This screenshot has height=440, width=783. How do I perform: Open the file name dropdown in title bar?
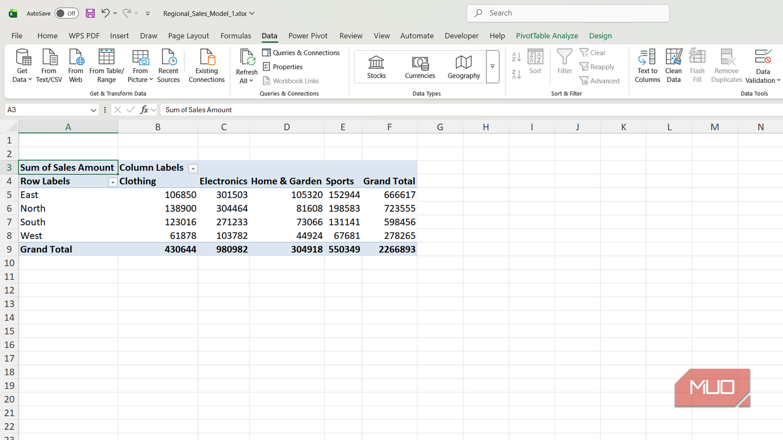click(x=252, y=14)
